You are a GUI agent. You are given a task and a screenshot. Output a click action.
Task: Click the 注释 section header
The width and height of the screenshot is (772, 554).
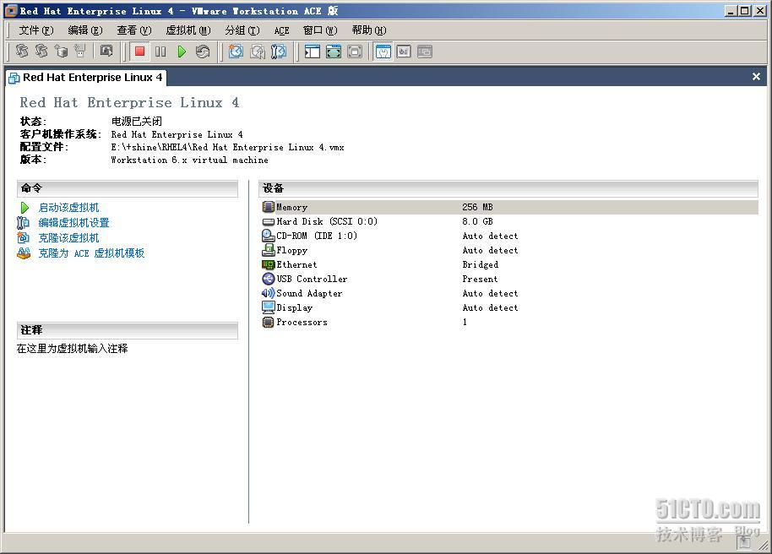tap(127, 330)
